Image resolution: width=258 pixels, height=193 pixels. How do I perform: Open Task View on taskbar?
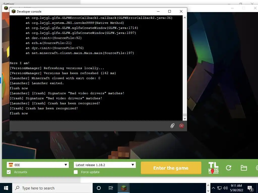[x=111, y=188]
